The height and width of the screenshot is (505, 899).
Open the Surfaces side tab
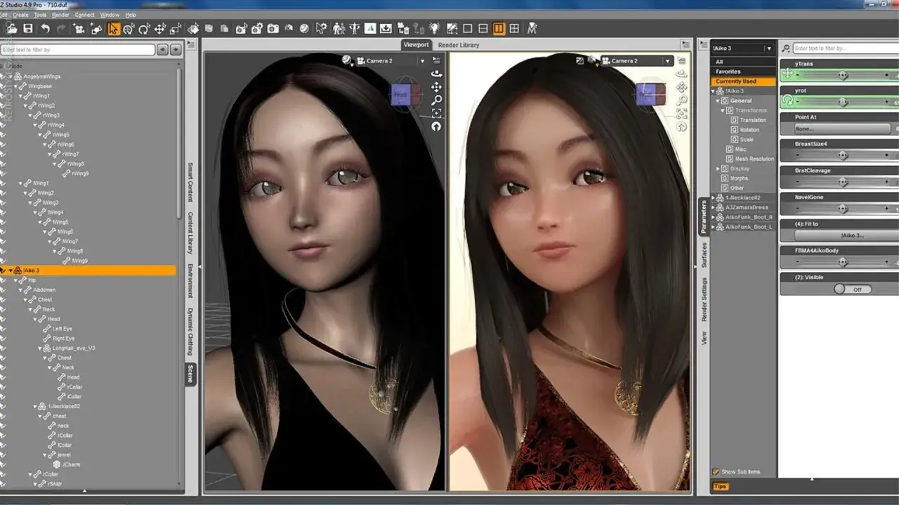pos(704,255)
